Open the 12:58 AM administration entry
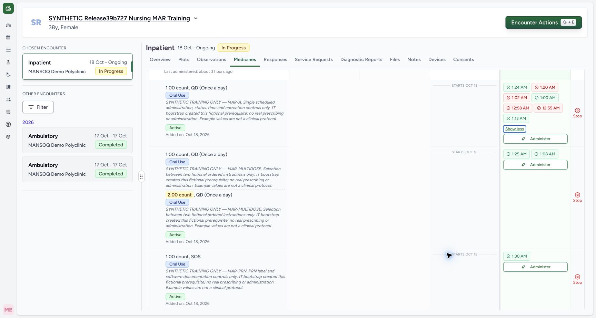The image size is (596, 318). click(518, 108)
